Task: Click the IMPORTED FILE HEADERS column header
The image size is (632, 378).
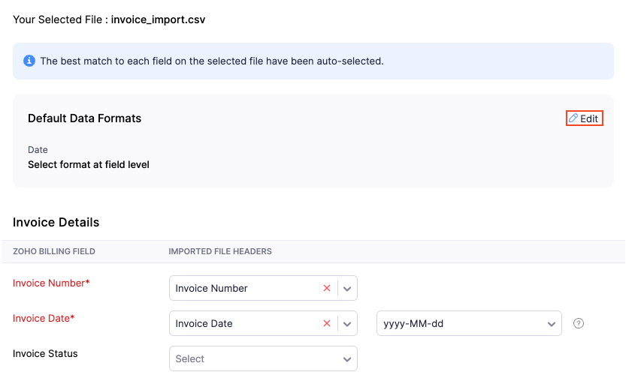Action: coord(220,251)
